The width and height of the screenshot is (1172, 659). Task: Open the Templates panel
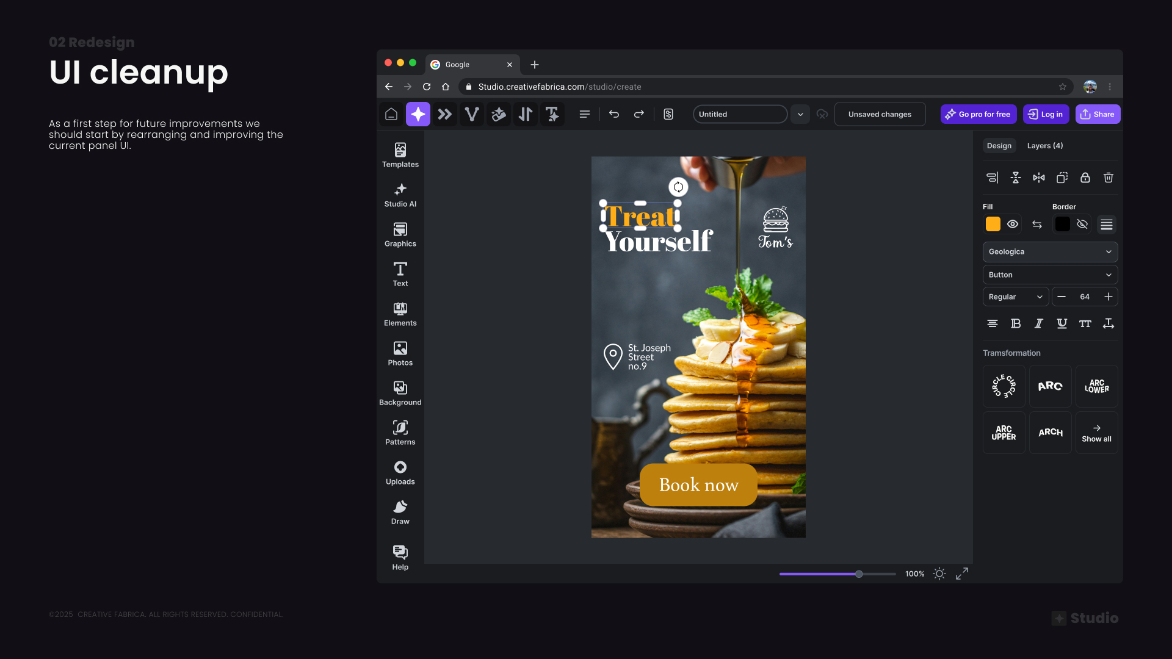pos(400,155)
